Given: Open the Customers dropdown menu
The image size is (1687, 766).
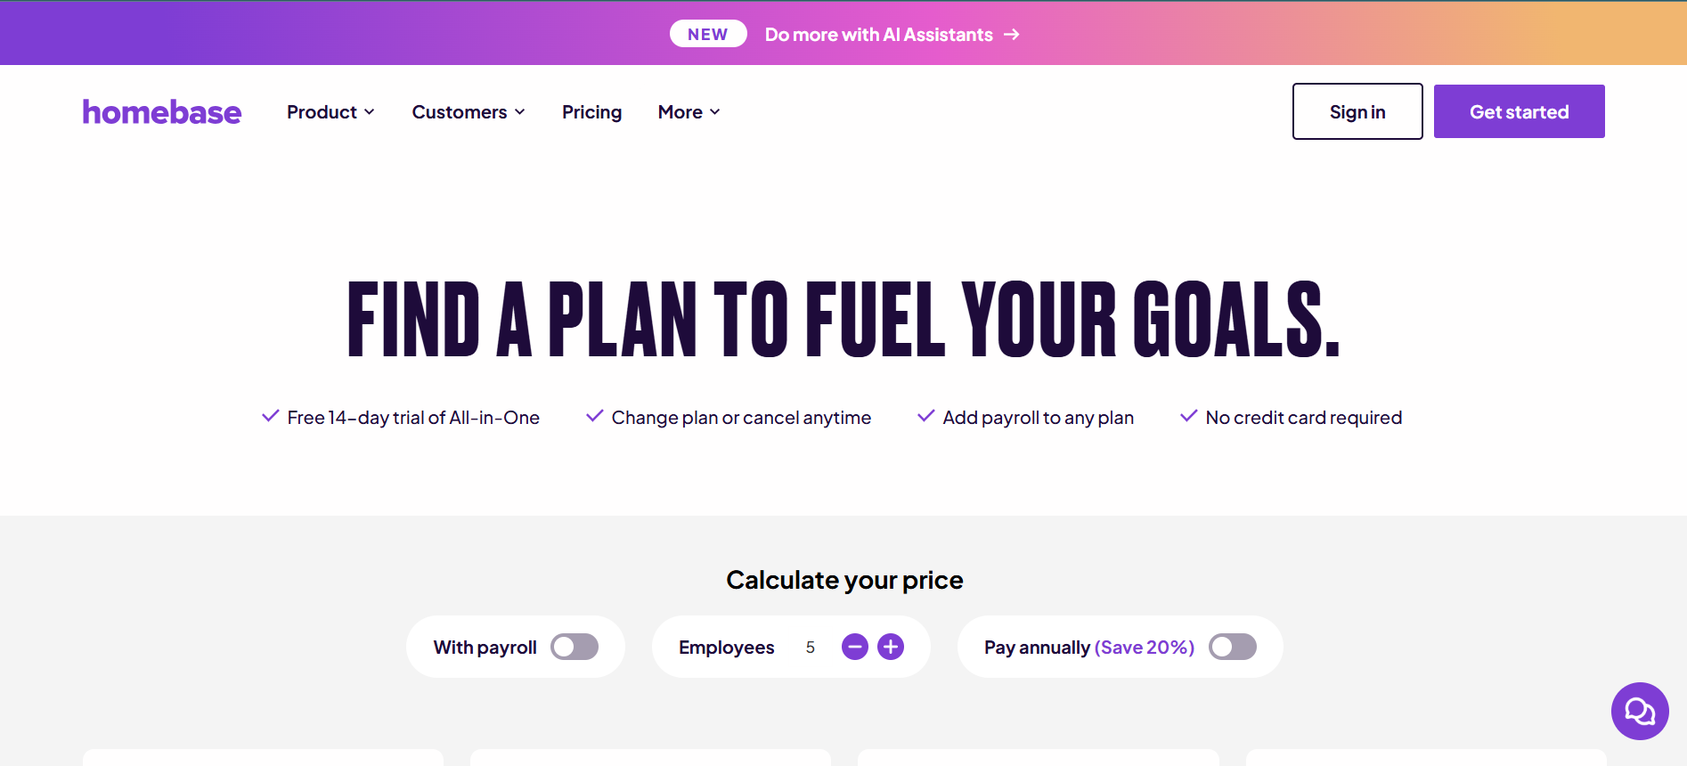Looking at the screenshot, I should [x=469, y=112].
